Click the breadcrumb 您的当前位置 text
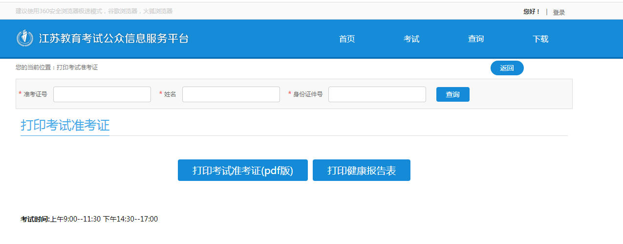The height and width of the screenshot is (244, 623). coord(57,67)
